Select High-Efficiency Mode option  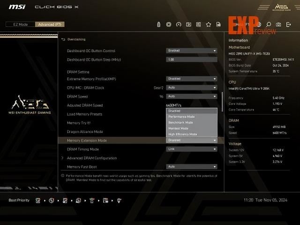(182, 134)
